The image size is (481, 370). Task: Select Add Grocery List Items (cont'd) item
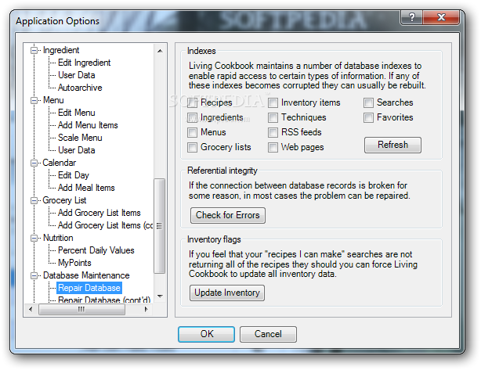105,225
